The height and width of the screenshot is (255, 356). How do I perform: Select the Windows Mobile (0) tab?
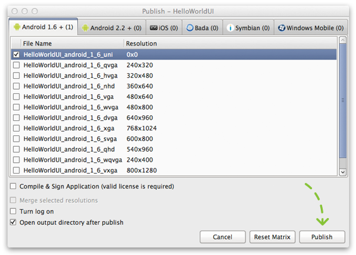311,28
